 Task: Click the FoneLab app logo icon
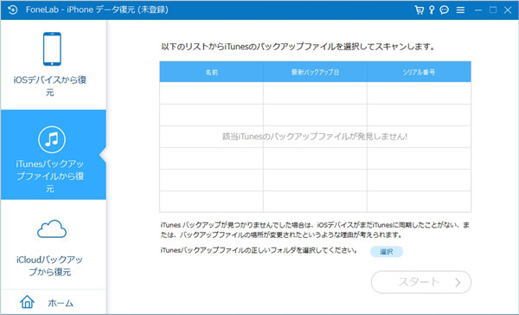coord(13,10)
